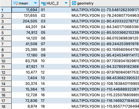Click geometry cell starting with -89.244
Image resolution: width=139 pixels, height=109 pixels.
point(105,44)
